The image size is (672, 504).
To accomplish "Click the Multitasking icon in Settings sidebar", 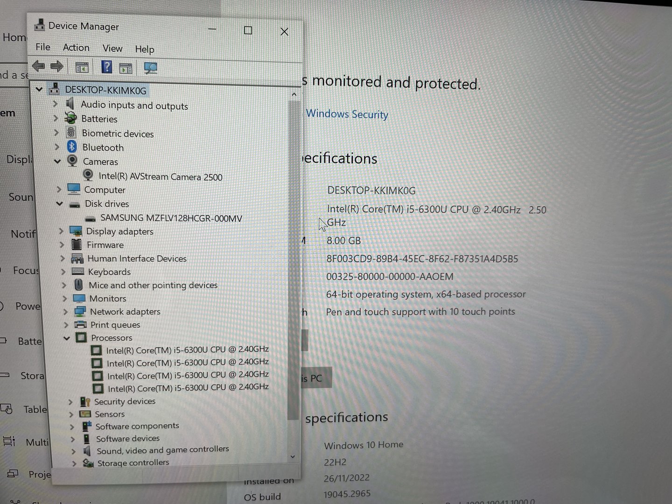I will coord(9,441).
